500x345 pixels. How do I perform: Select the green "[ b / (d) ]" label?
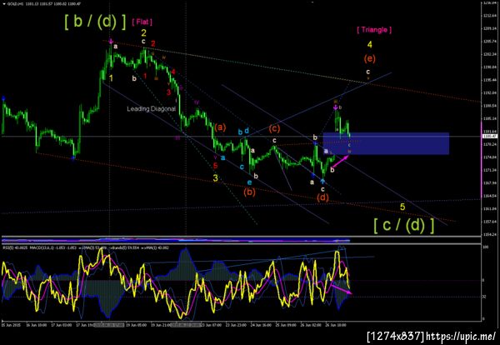point(95,22)
